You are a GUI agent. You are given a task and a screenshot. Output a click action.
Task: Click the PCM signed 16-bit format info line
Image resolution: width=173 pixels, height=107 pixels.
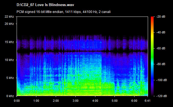pyautogui.click(x=63, y=12)
